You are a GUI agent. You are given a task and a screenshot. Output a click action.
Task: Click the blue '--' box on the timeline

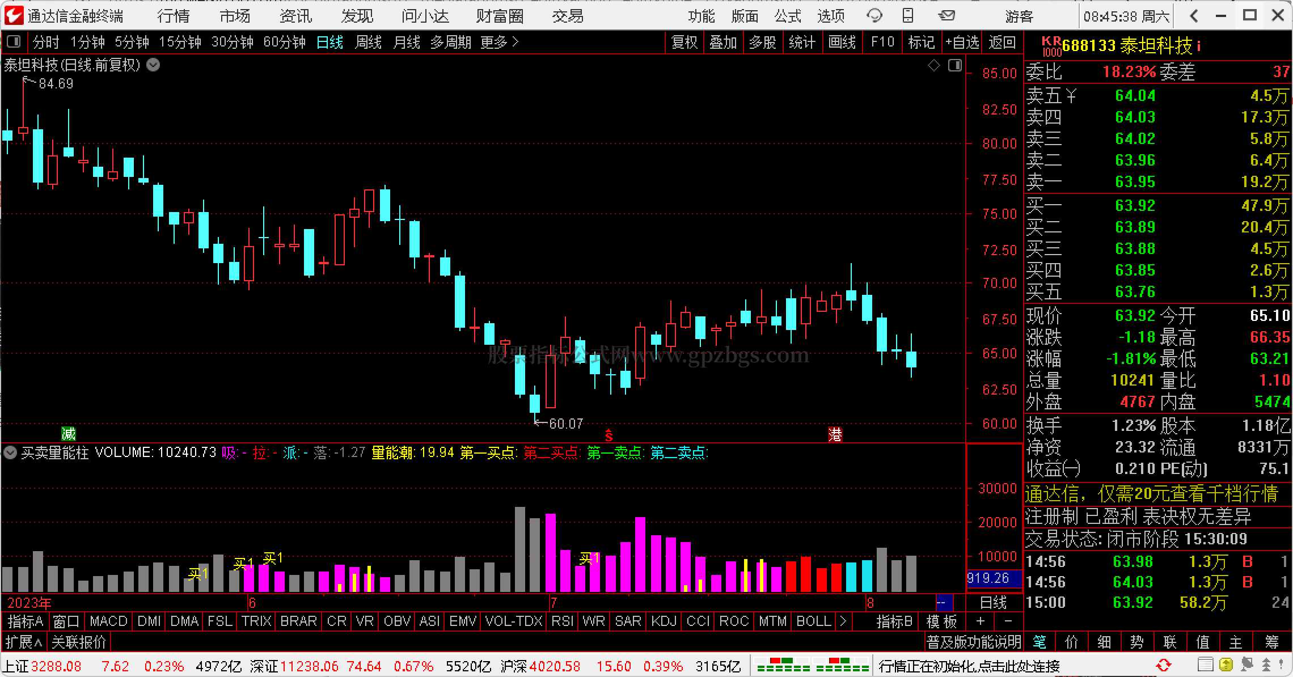944,602
